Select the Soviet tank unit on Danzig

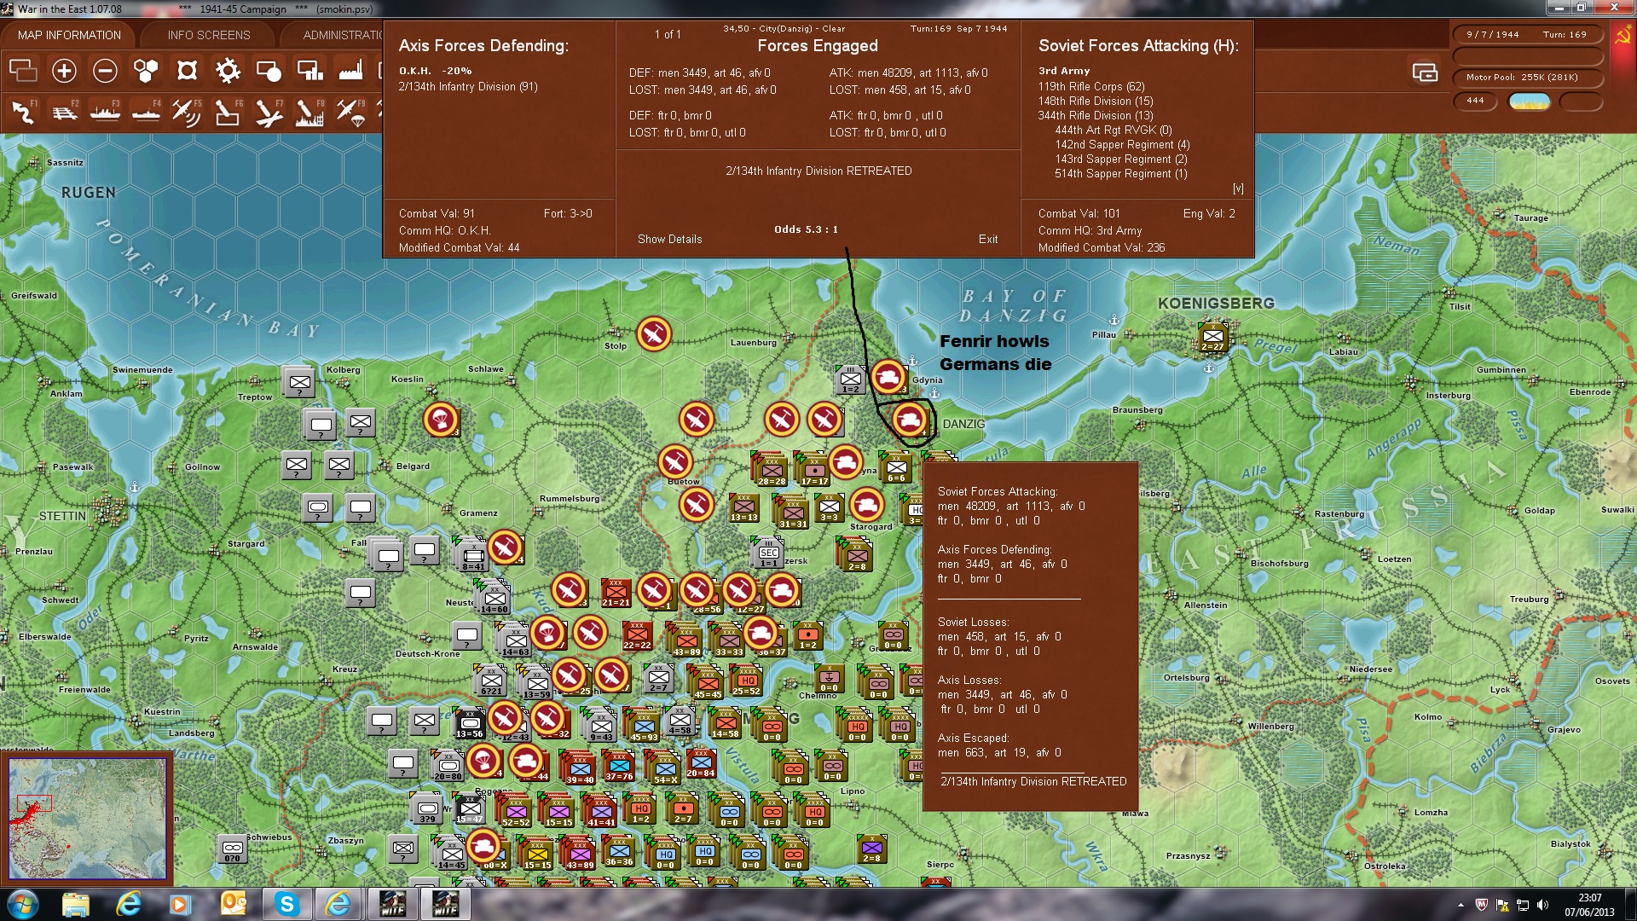click(909, 420)
